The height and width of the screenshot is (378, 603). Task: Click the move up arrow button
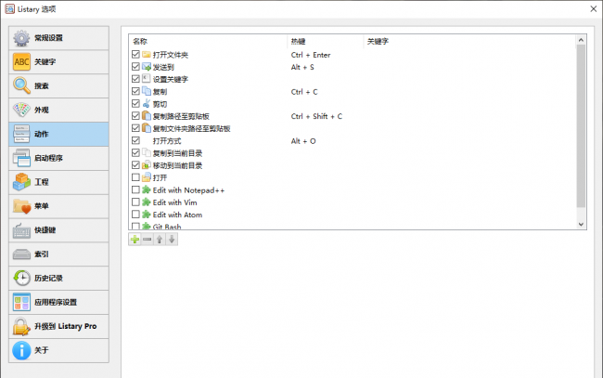(x=160, y=240)
